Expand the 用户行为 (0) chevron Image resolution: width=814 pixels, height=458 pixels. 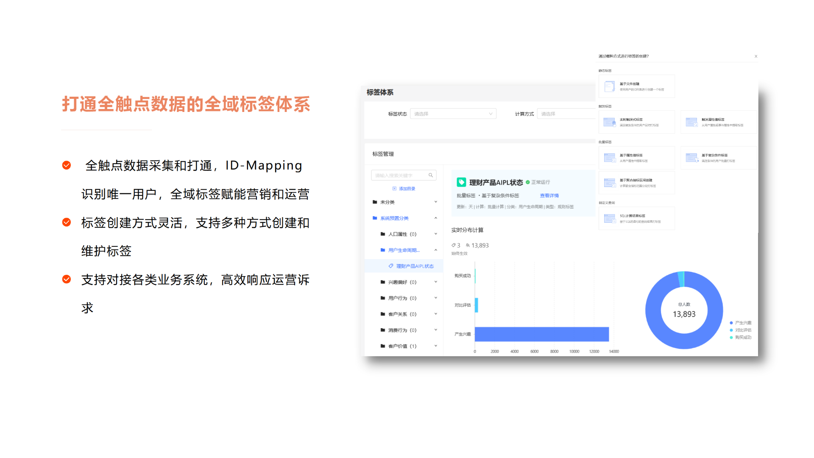[435, 298]
